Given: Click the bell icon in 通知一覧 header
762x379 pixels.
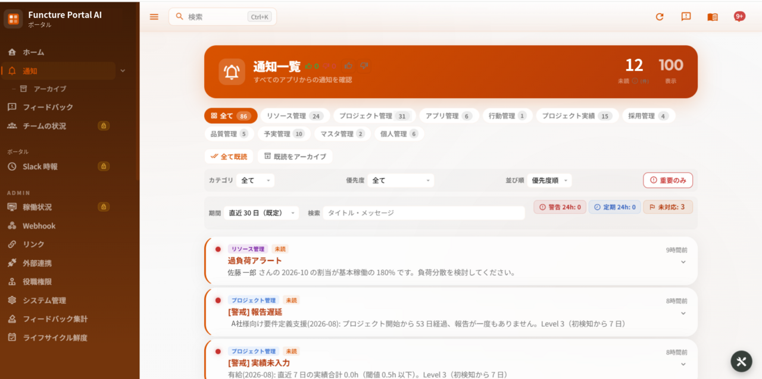Looking at the screenshot, I should 231,71.
